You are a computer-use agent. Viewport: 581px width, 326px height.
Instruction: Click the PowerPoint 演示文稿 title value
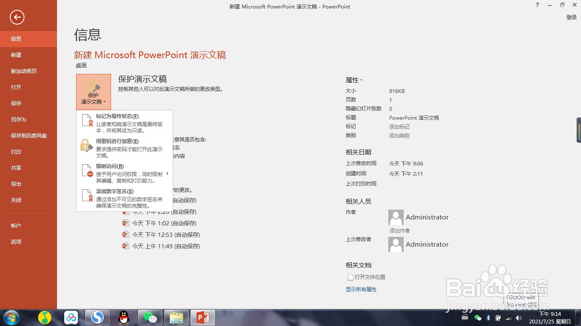point(414,118)
